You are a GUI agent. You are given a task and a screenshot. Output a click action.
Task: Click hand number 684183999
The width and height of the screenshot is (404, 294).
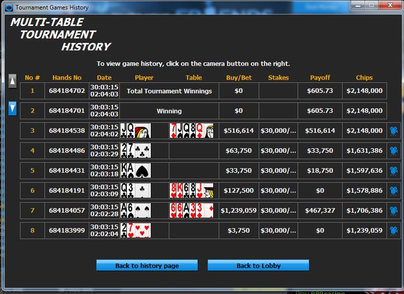(x=67, y=231)
